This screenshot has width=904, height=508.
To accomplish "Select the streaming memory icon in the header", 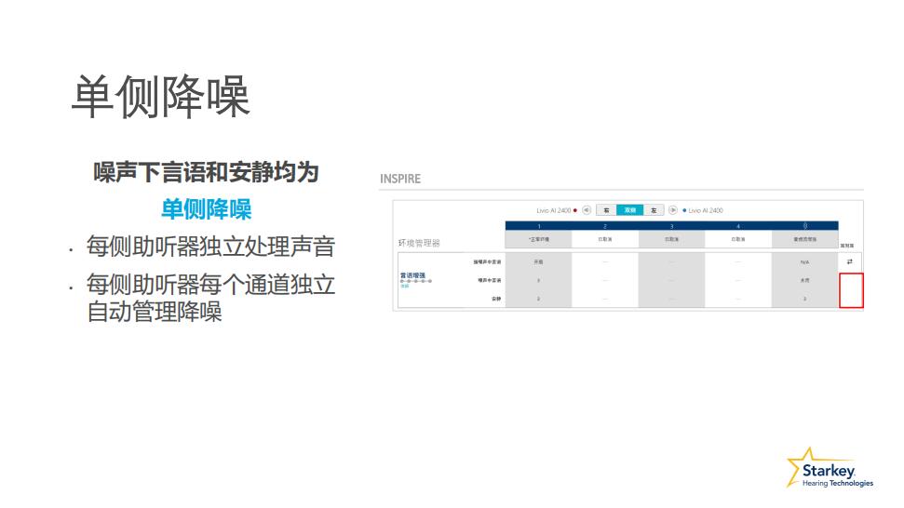I will point(804,226).
